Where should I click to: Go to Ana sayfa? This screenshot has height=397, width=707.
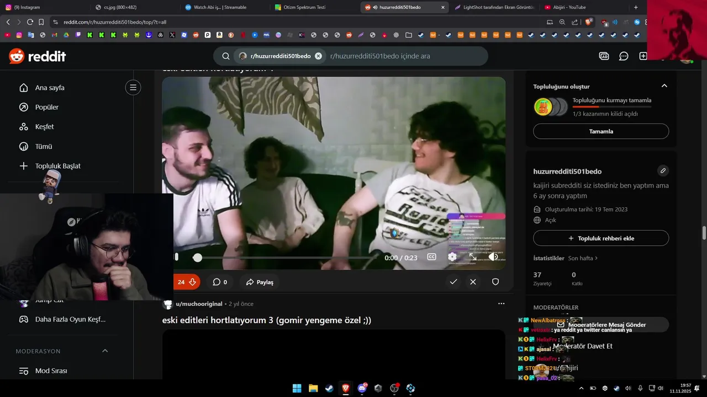tap(50, 88)
